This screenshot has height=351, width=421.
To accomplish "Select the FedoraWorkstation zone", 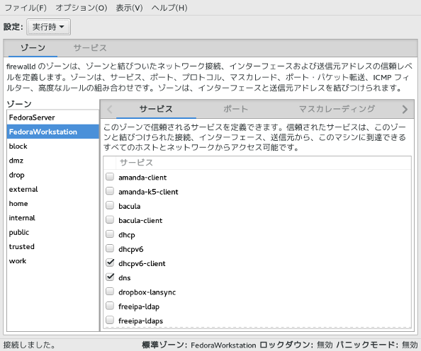I will [x=53, y=132].
